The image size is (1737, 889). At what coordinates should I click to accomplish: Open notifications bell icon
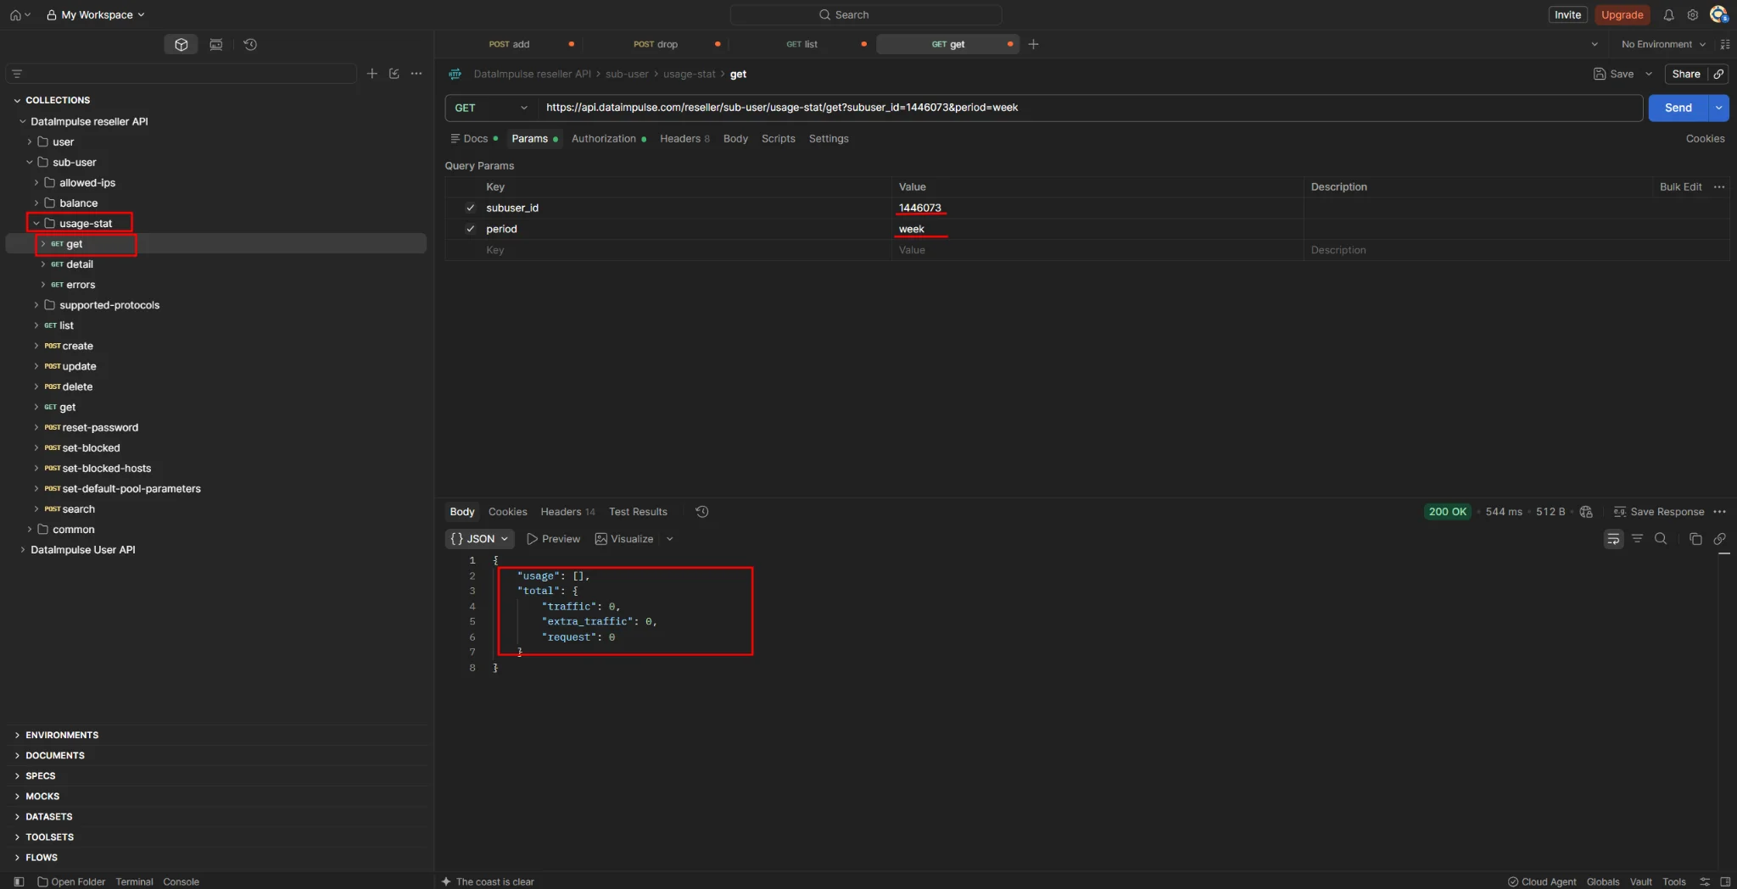[1668, 14]
